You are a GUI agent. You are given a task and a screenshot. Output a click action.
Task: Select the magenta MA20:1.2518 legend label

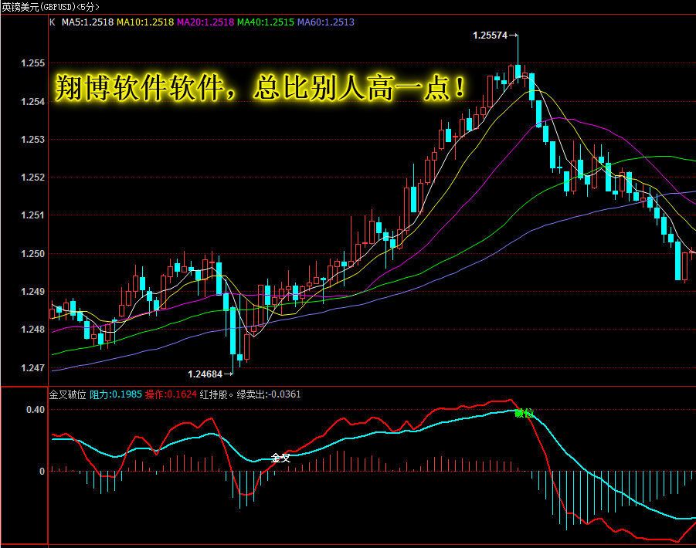click(x=205, y=22)
